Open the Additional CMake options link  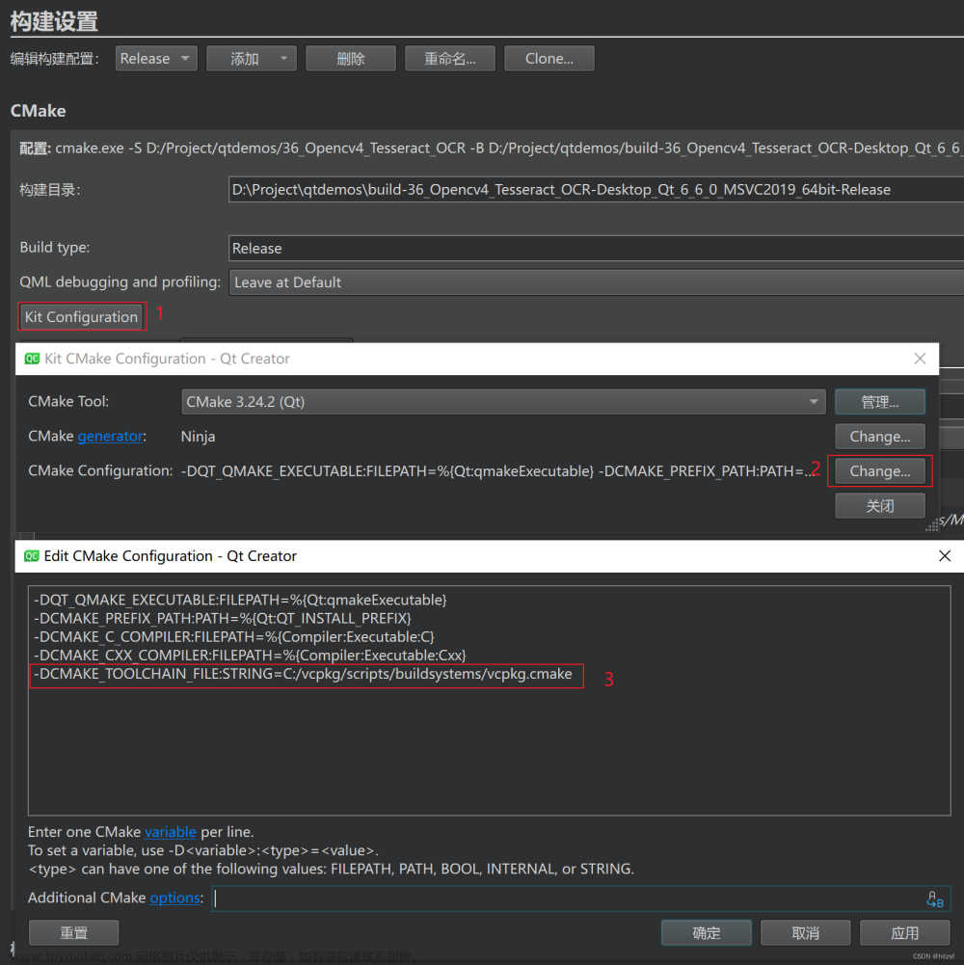(x=174, y=898)
